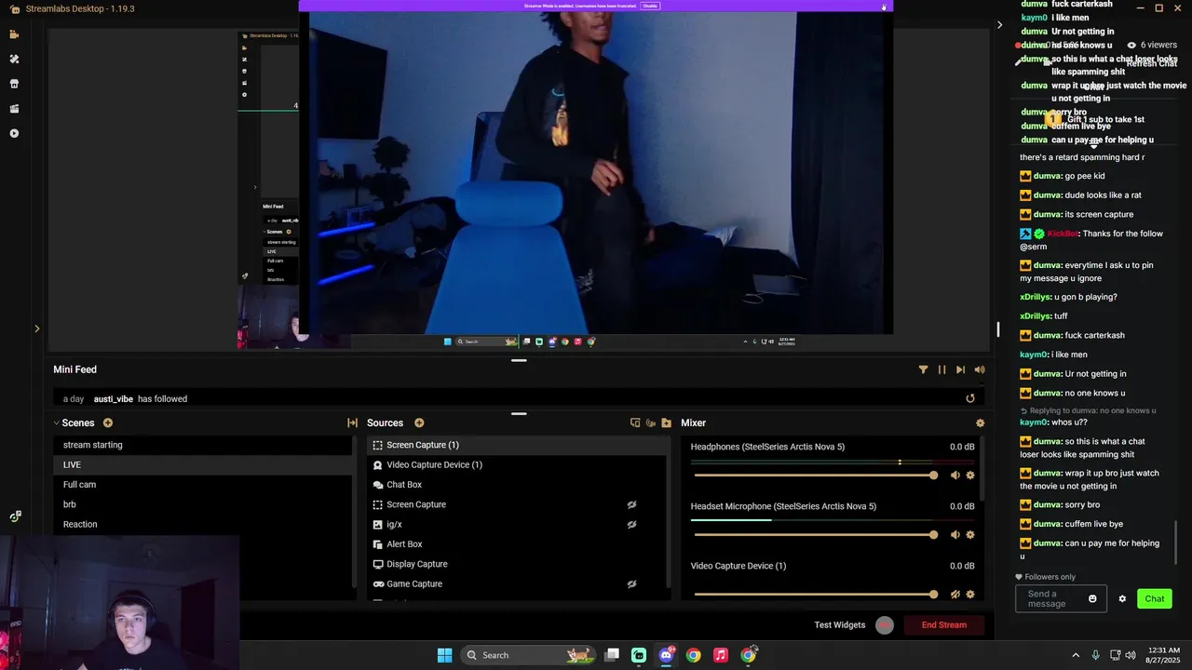The width and height of the screenshot is (1192, 670).
Task: Click End Stream button
Action: tap(944, 625)
